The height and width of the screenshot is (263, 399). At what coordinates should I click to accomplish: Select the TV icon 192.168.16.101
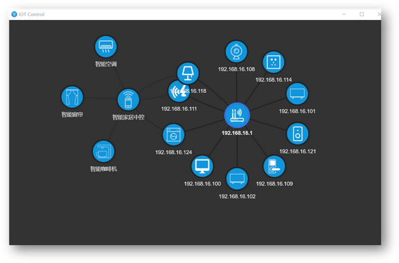pos(297,94)
